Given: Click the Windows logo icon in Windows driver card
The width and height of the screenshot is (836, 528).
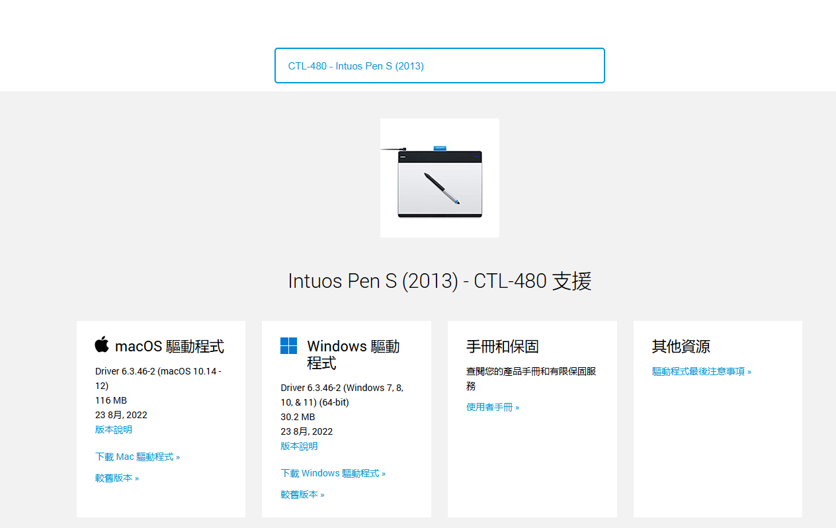Looking at the screenshot, I should tap(288, 345).
